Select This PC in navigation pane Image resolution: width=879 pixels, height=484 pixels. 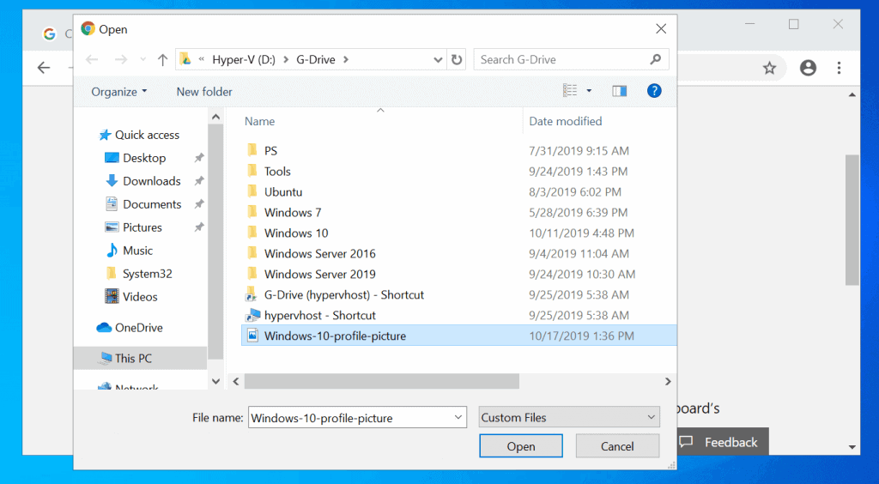(x=133, y=359)
